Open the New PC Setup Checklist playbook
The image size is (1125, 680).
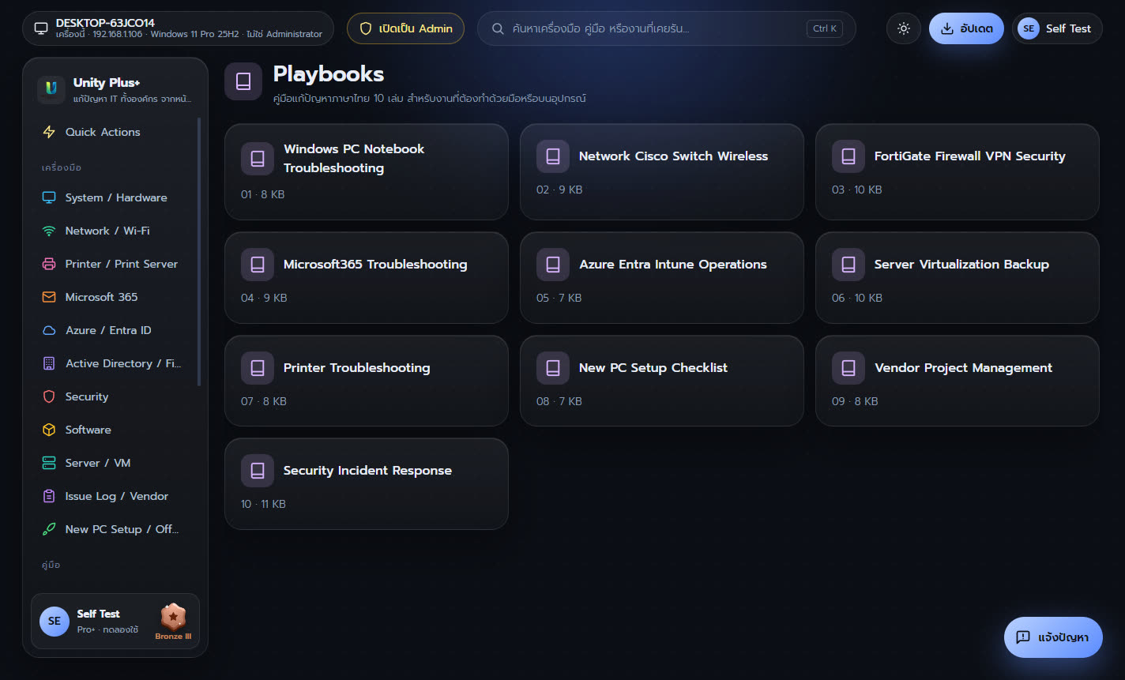pyautogui.click(x=662, y=381)
